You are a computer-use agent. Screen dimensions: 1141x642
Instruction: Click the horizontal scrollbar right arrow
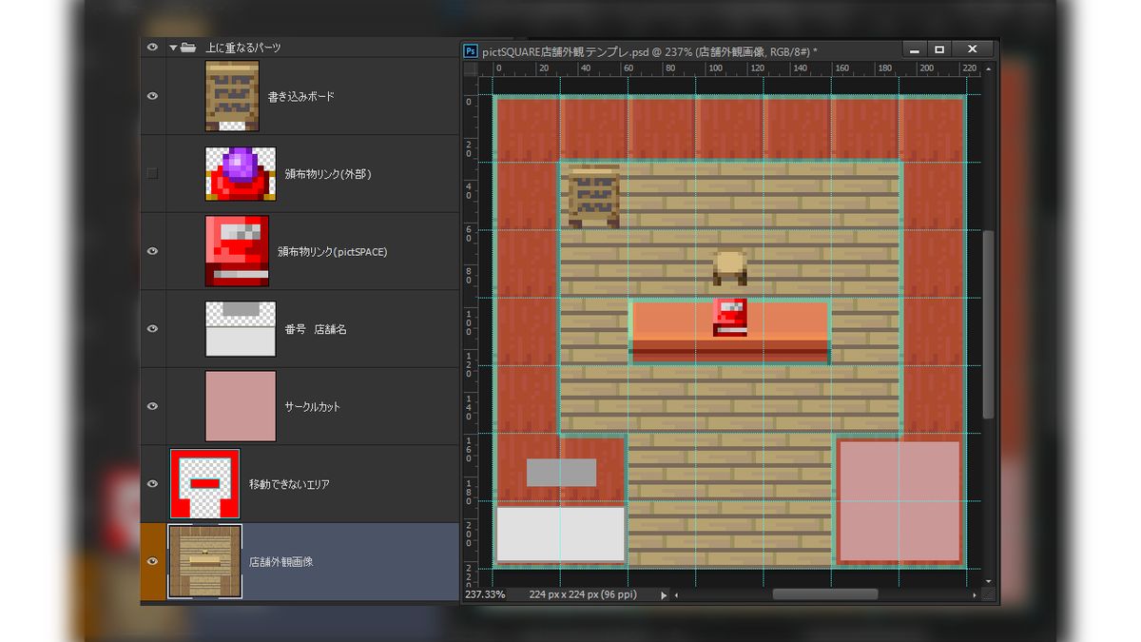(x=976, y=594)
